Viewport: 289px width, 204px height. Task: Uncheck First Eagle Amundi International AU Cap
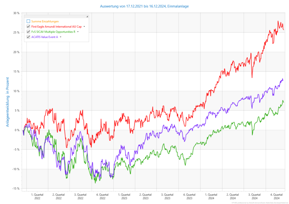pyautogui.click(x=28, y=27)
